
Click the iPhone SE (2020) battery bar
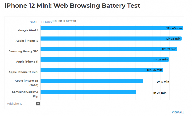(x=92, y=80)
